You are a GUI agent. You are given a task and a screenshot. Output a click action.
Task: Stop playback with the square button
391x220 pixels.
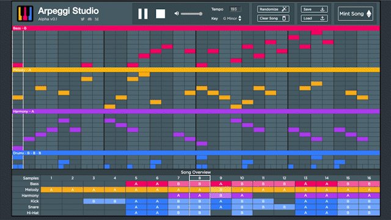coord(160,13)
